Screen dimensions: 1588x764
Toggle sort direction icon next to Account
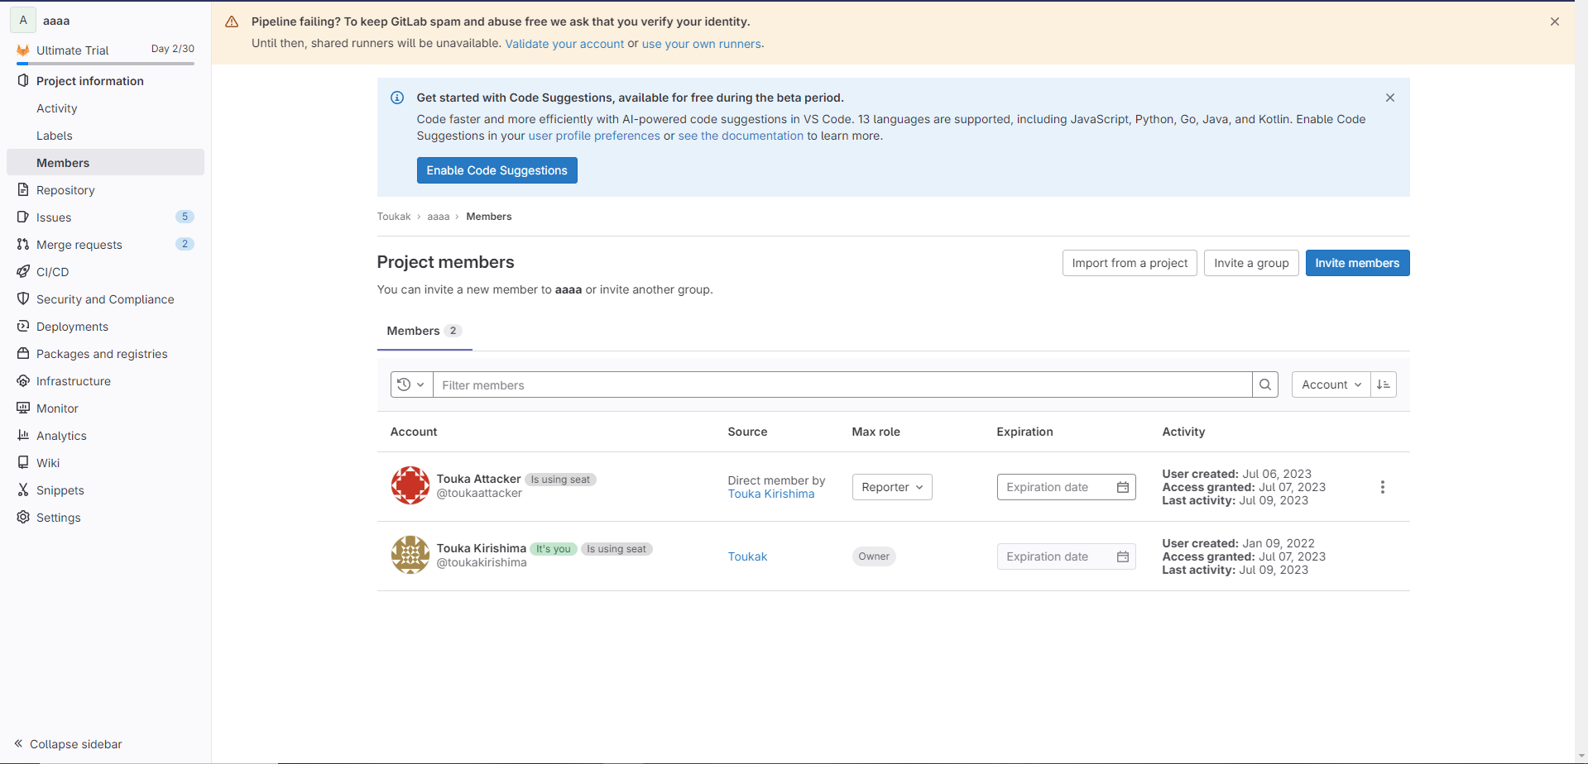tap(1384, 384)
